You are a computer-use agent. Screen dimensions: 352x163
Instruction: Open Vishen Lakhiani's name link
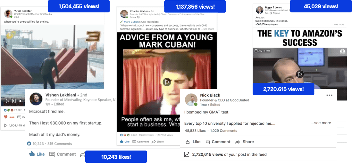[61, 95]
